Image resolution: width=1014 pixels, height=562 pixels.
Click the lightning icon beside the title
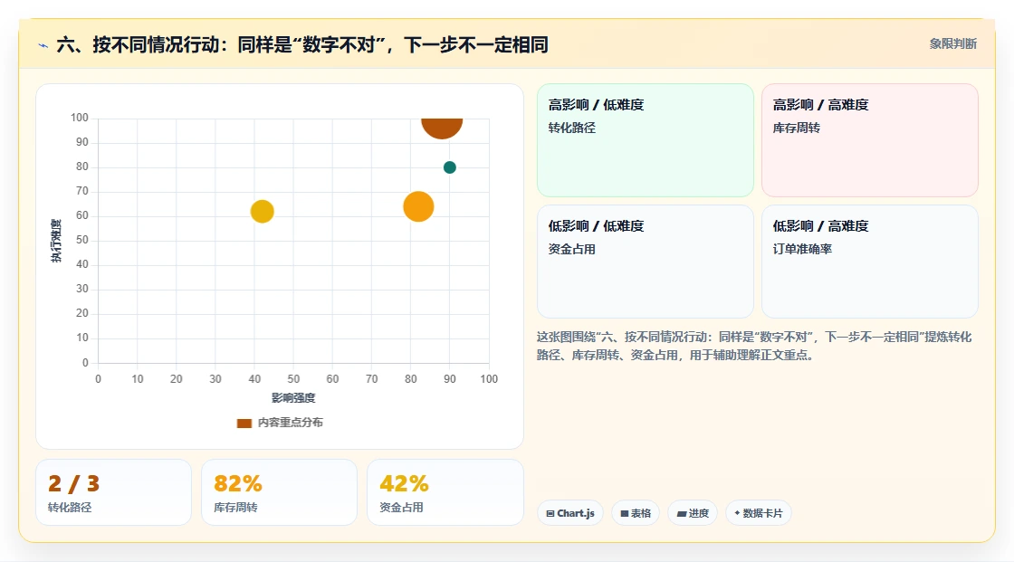[x=43, y=45]
